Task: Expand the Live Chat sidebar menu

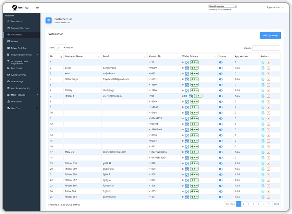Action: tap(22, 108)
